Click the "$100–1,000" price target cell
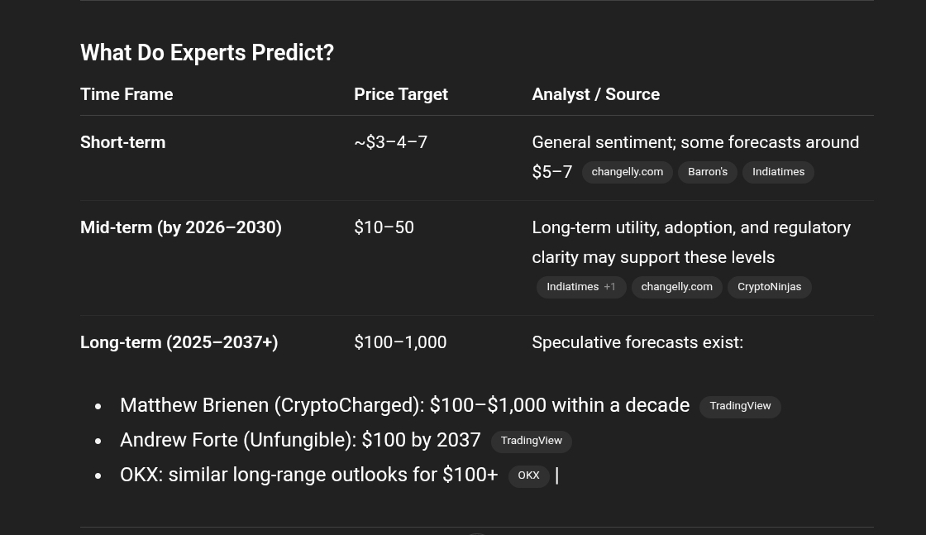The image size is (926, 535). pyautogui.click(x=400, y=342)
